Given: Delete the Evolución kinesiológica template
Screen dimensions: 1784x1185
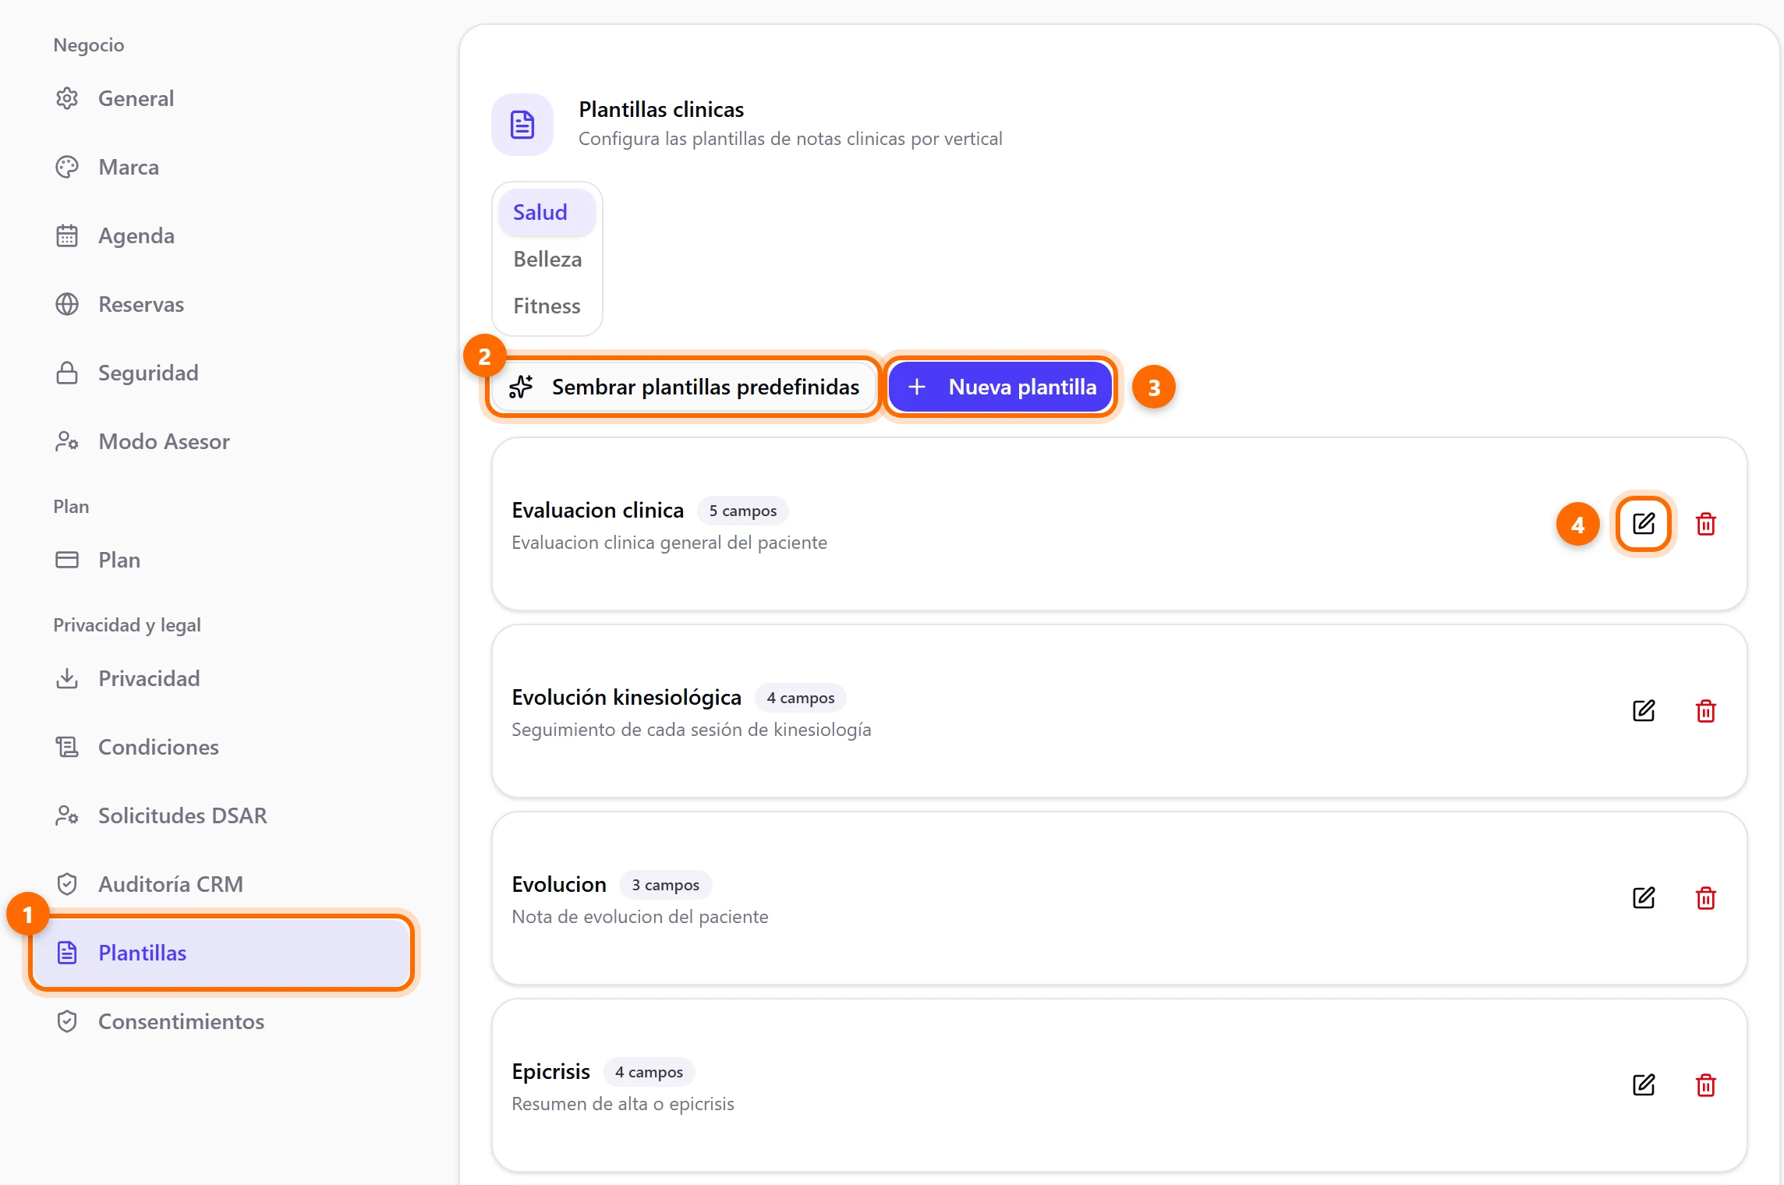Looking at the screenshot, I should (1706, 711).
